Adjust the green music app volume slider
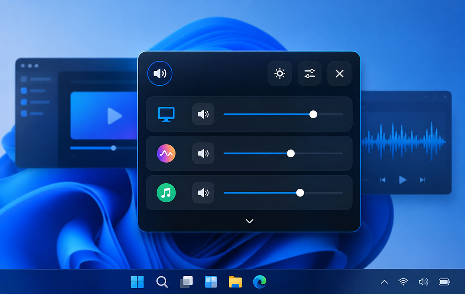The width and height of the screenshot is (465, 294). [x=283, y=193]
